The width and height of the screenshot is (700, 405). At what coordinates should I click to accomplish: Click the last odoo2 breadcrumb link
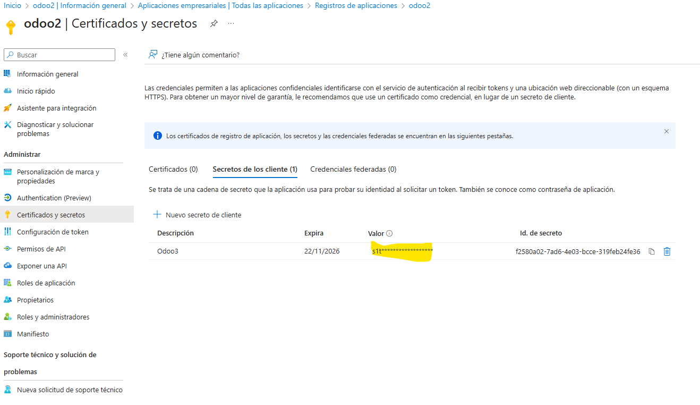click(x=420, y=5)
